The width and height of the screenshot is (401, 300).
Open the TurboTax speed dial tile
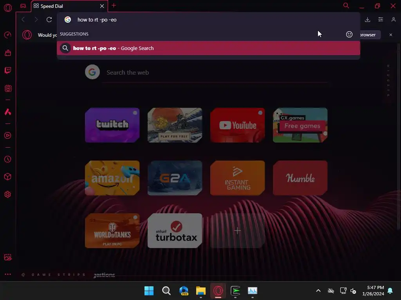click(x=175, y=230)
